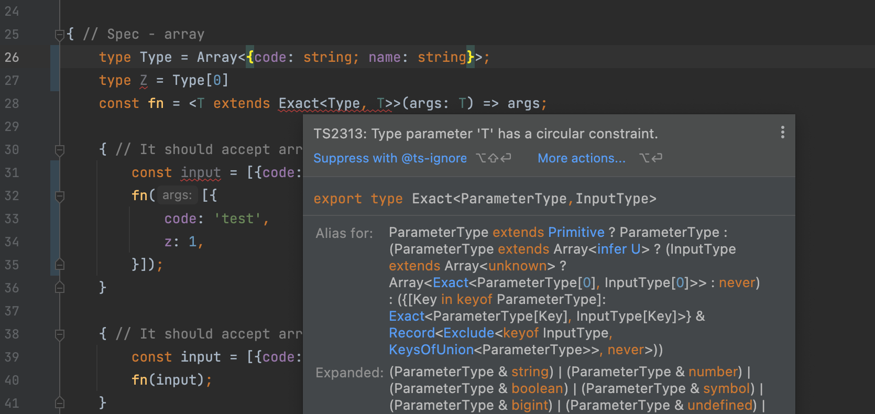Click 'export type Exact<ParameterType,InputType>' tooltip header
Screen dimensions: 875x414
485,199
